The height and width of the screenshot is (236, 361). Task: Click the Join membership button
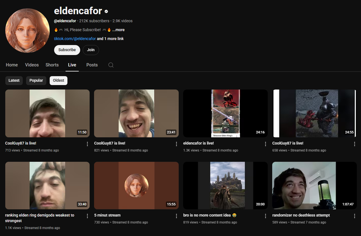tap(91, 50)
